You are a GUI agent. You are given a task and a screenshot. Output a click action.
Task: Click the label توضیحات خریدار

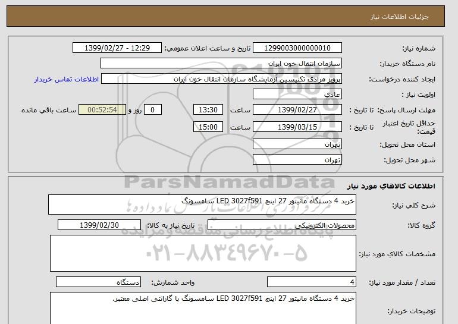411,312
